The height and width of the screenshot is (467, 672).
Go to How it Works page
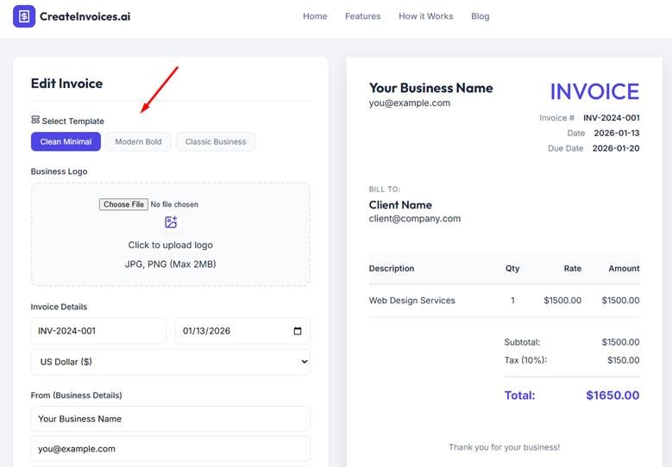[x=426, y=16]
